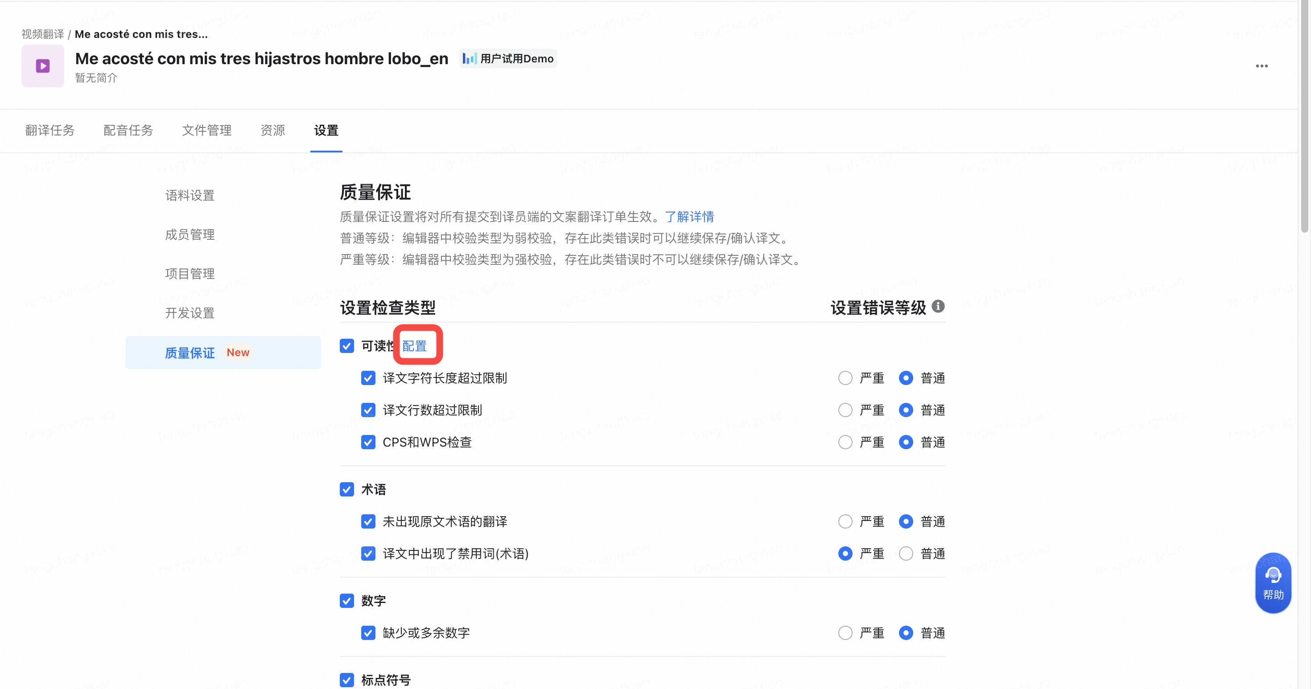Set CPS和WPS检查 to 严重
Image resolution: width=1311 pixels, height=689 pixels.
(x=845, y=442)
